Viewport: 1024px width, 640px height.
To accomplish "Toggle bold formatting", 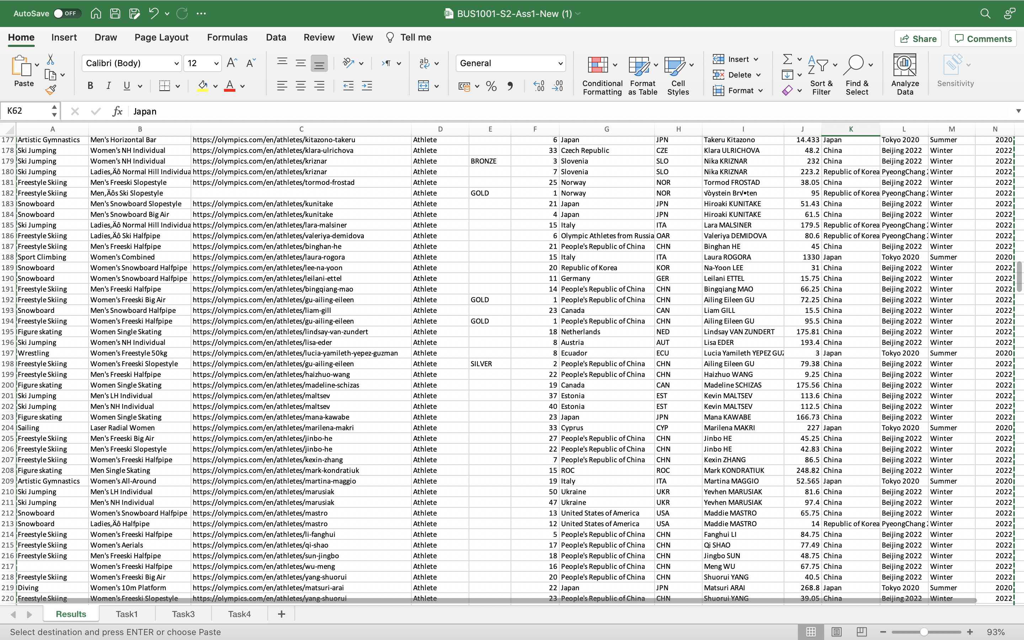I will [90, 86].
